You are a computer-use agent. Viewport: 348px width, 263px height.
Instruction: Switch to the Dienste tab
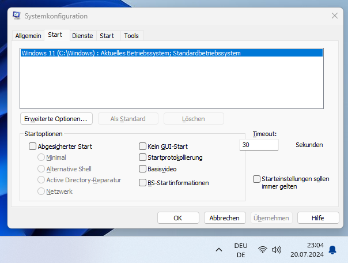tap(82, 36)
